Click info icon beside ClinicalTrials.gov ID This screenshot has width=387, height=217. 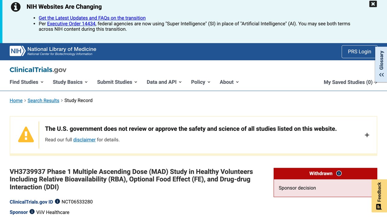click(57, 201)
